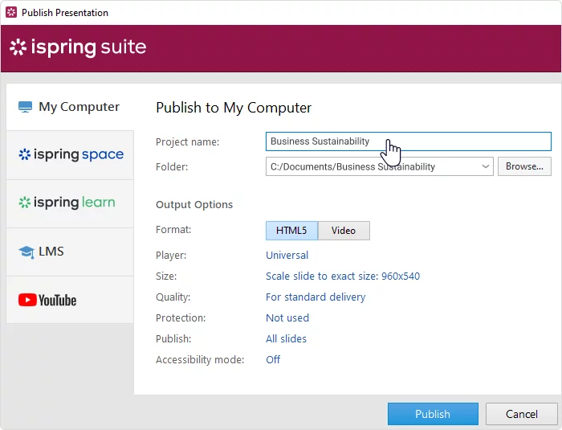
Task: Click the Publish to My Computer heading
Action: tap(234, 108)
